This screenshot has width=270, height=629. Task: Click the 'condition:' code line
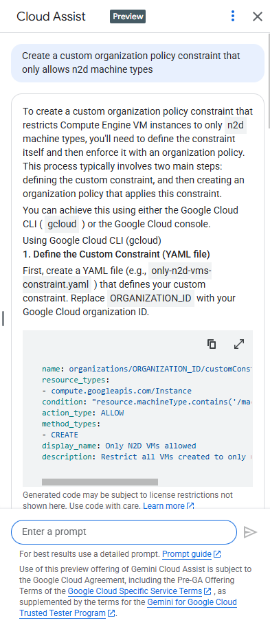coord(147,402)
